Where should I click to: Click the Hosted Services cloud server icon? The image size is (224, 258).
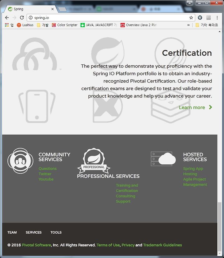pyautogui.click(x=163, y=159)
